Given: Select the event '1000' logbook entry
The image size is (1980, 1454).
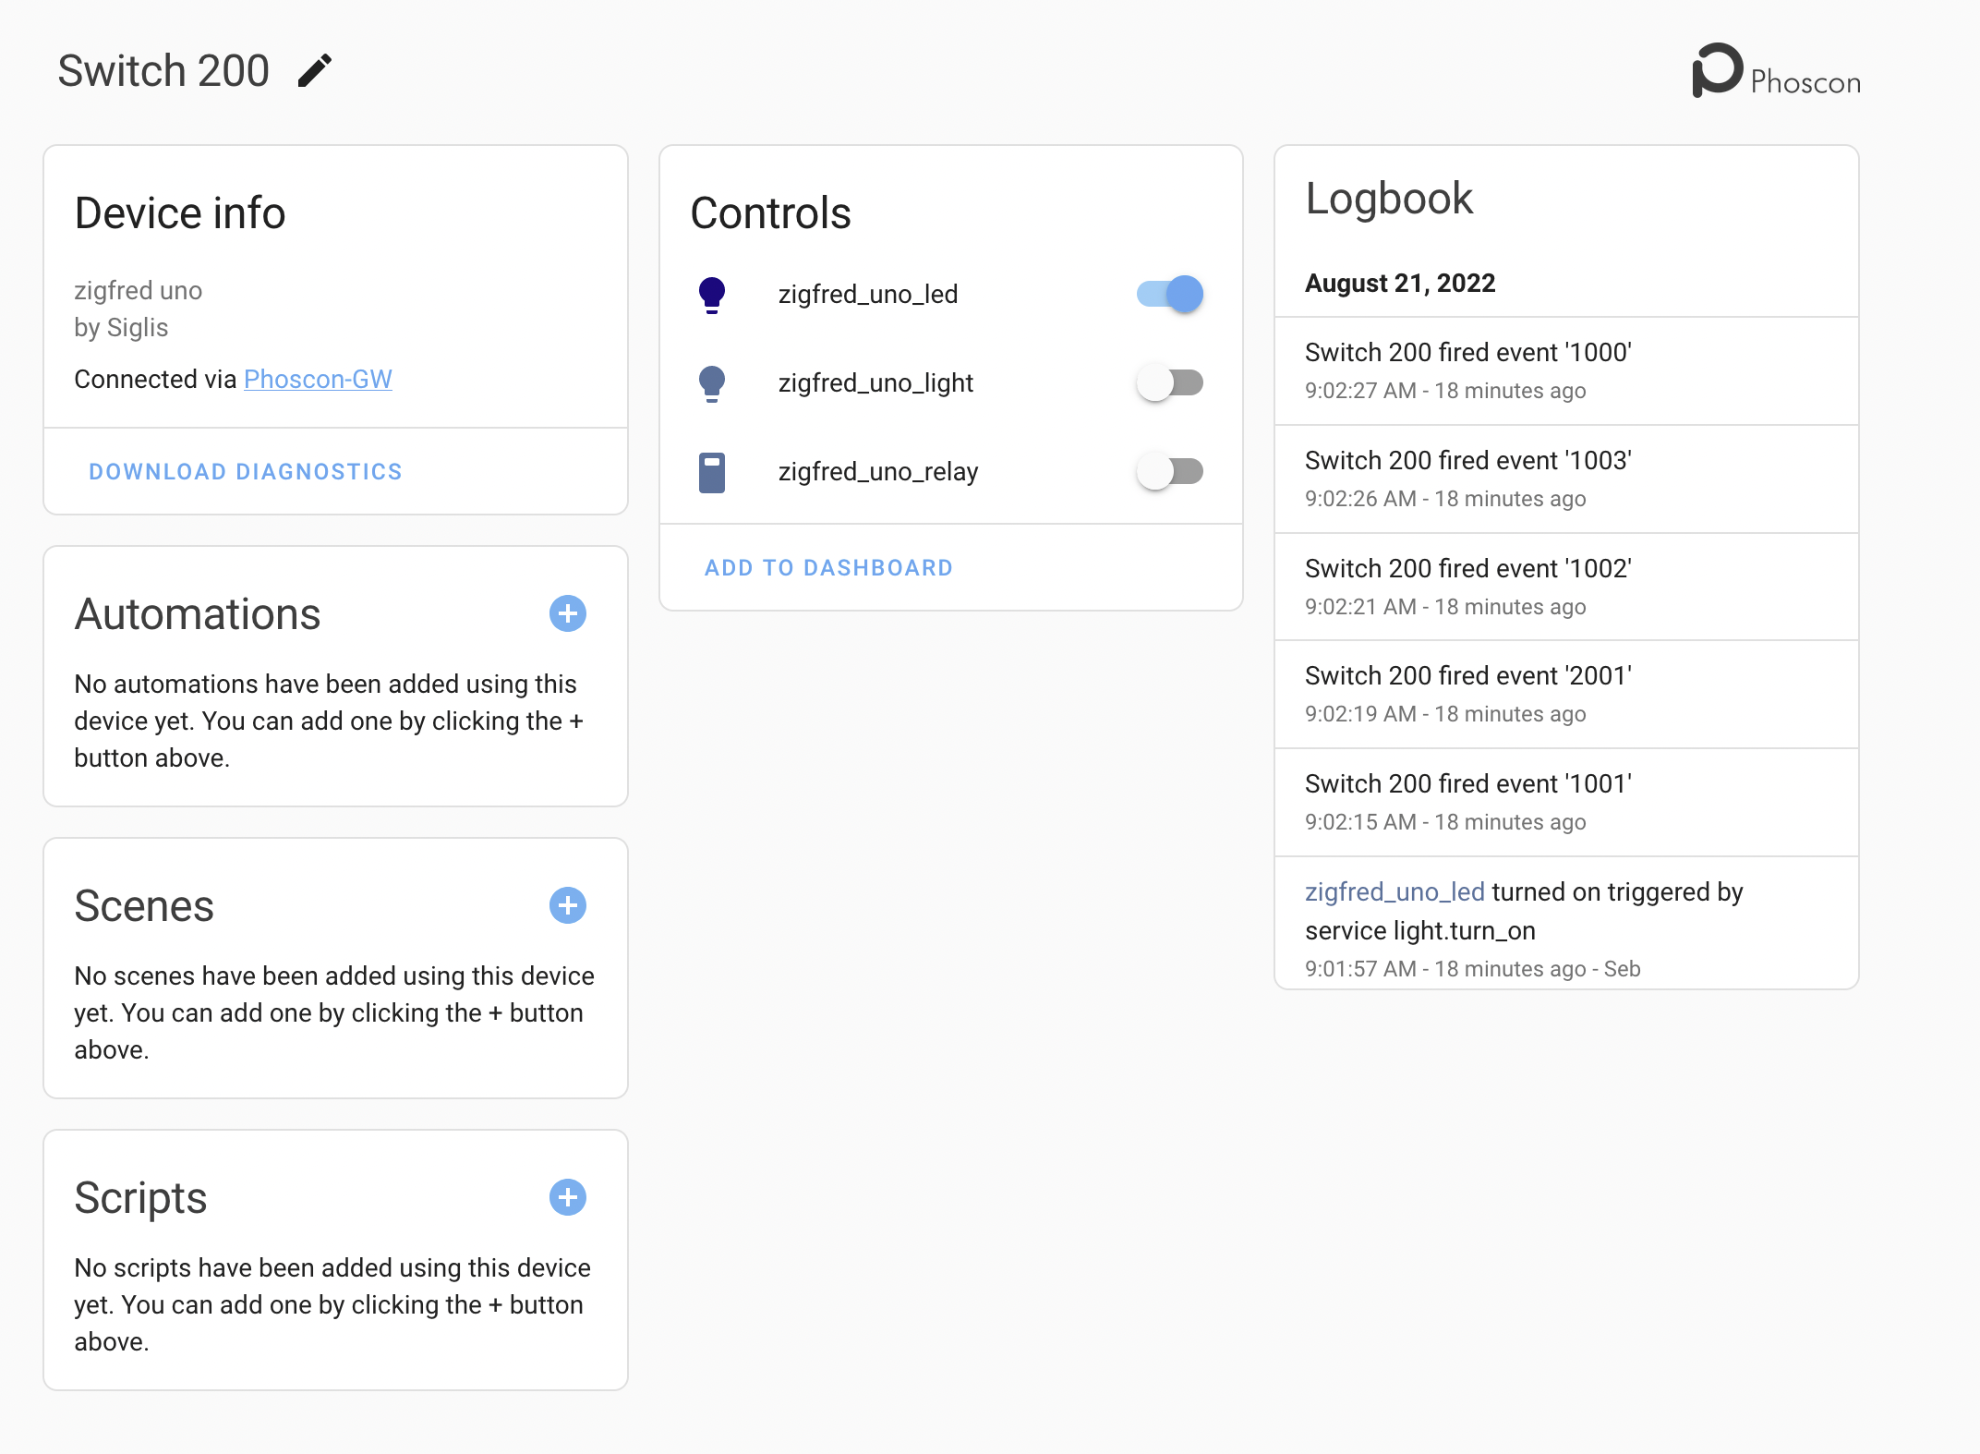Looking at the screenshot, I should tap(1468, 370).
